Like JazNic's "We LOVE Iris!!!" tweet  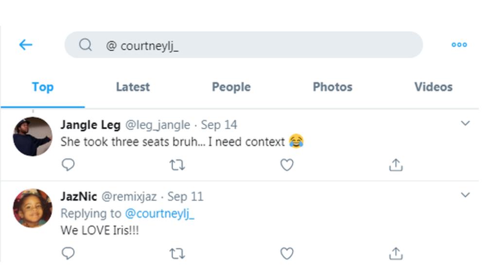(x=287, y=253)
